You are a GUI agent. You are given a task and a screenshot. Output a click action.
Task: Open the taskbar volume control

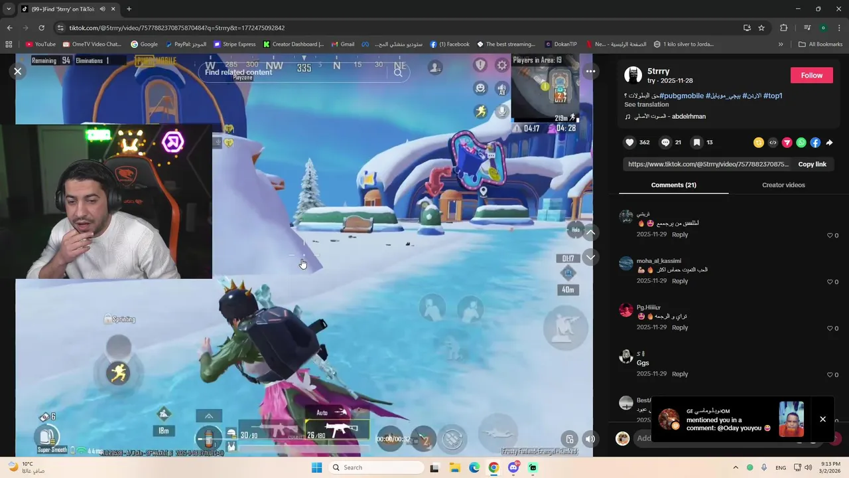[808, 467]
